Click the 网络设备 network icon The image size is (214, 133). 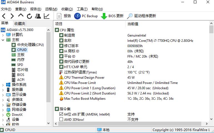(x=8, y=109)
